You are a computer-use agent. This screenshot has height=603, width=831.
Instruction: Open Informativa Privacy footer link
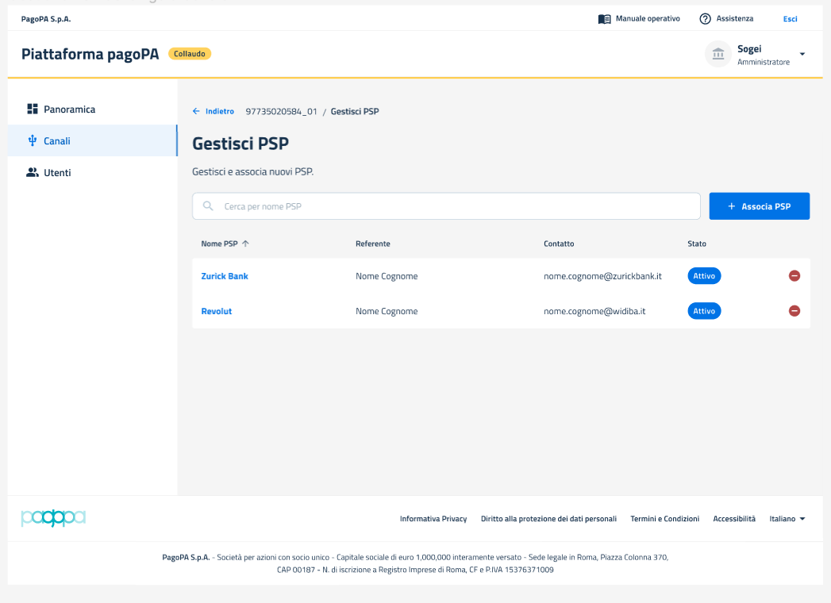[433, 519]
